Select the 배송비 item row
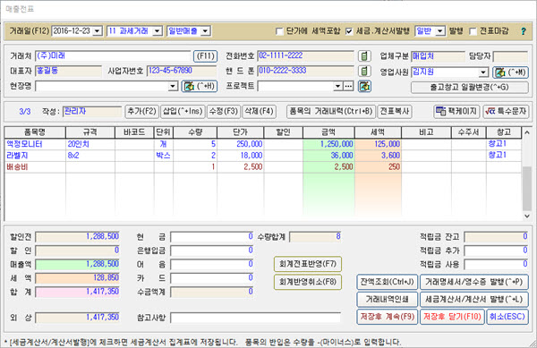537x348 pixels. point(262,167)
